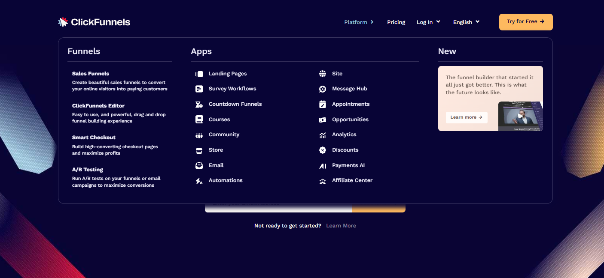Viewport: 604px width, 278px height.
Task: Click the Automations lightning icon
Action: point(199,180)
